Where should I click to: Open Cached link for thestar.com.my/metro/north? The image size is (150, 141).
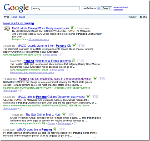pyautogui.click(x=51, y=123)
